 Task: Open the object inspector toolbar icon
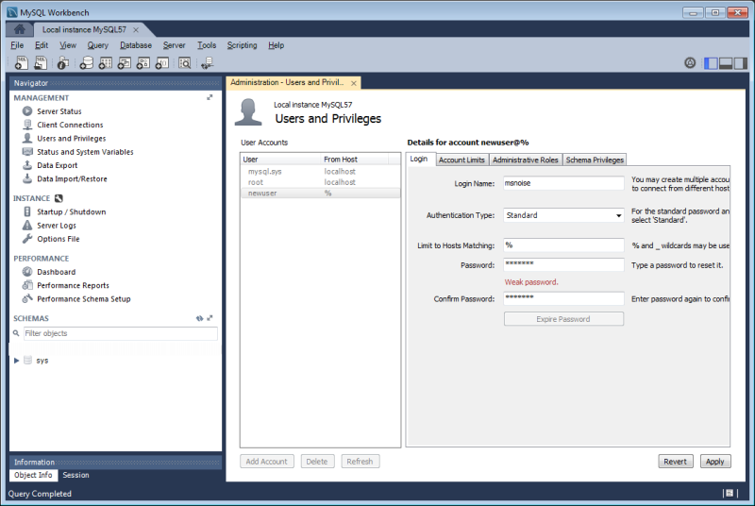[63, 62]
